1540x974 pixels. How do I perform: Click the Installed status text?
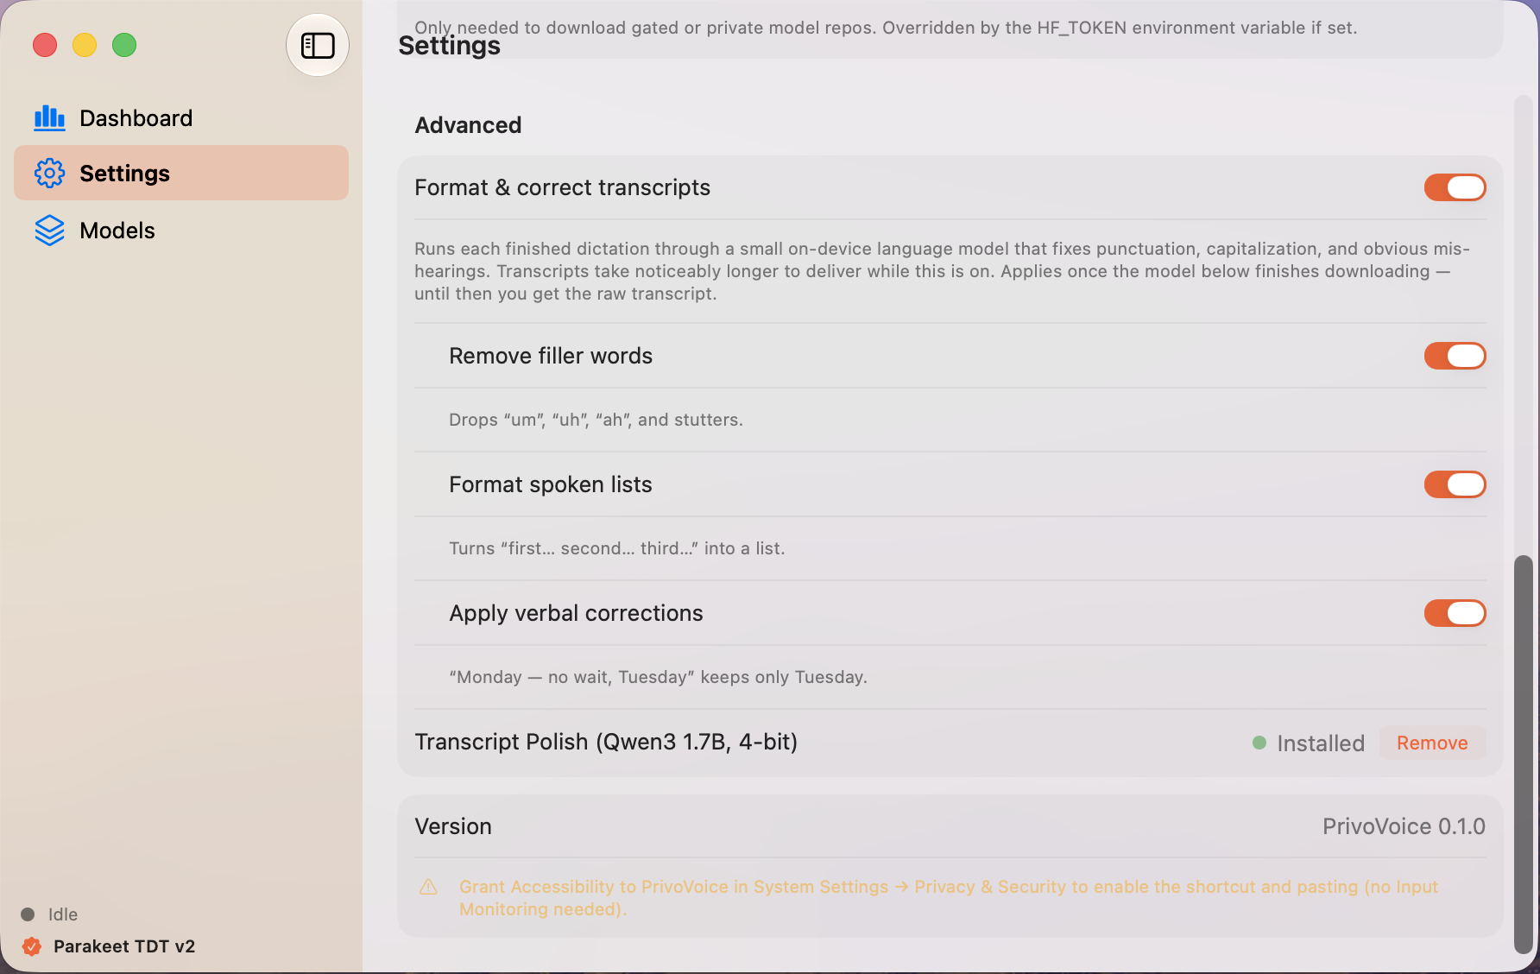click(x=1321, y=743)
